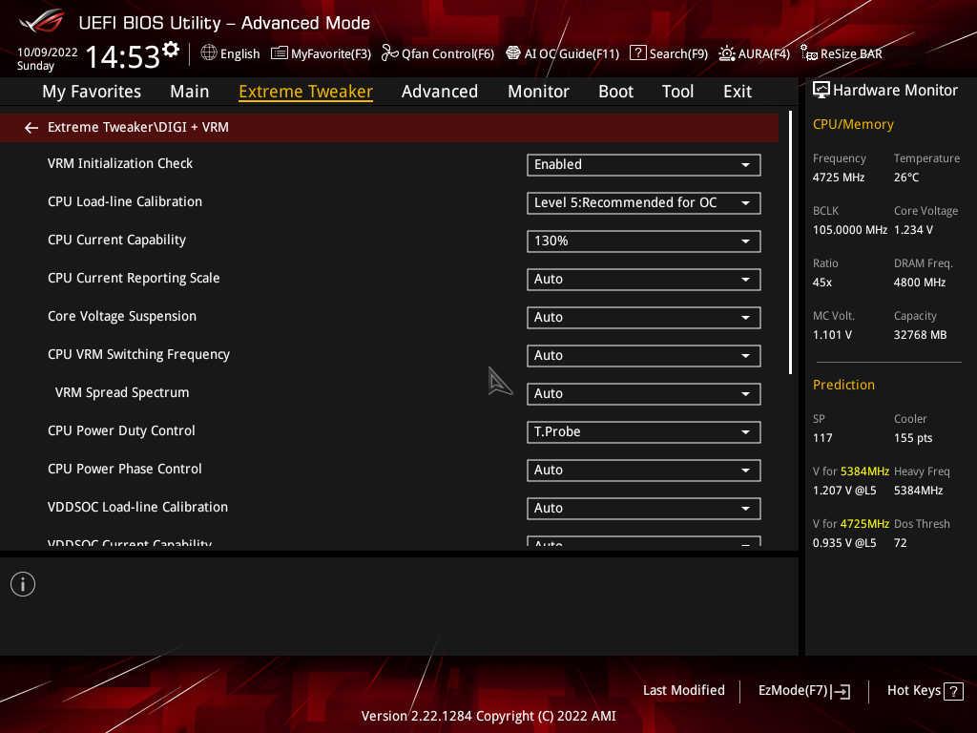
Task: Click 32768 MB capacity value
Action: (921, 335)
